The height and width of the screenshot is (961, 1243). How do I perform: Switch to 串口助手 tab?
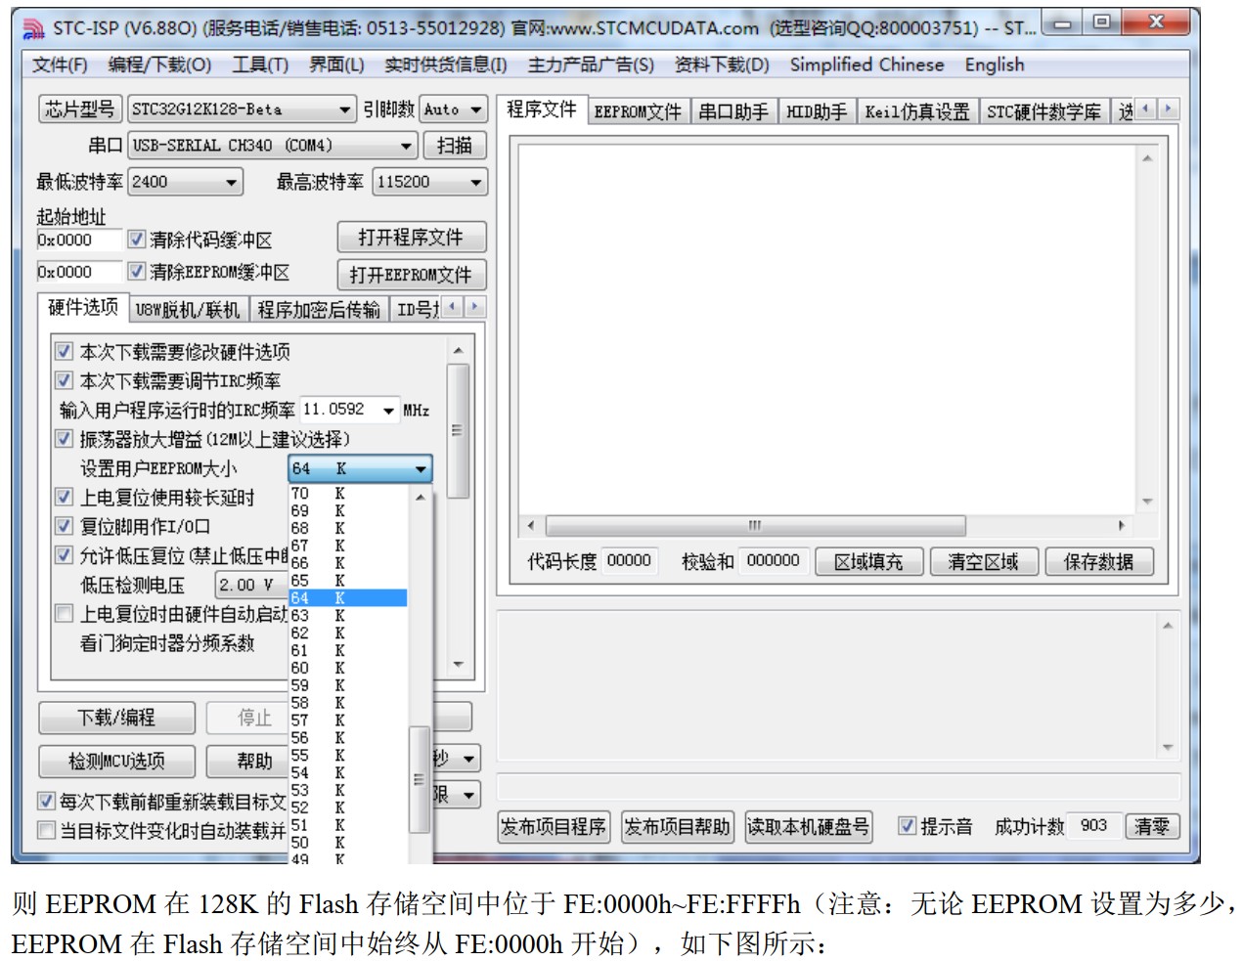click(x=732, y=111)
